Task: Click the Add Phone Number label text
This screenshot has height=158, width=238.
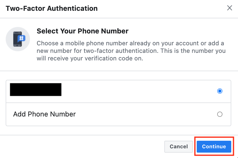Action: point(44,114)
